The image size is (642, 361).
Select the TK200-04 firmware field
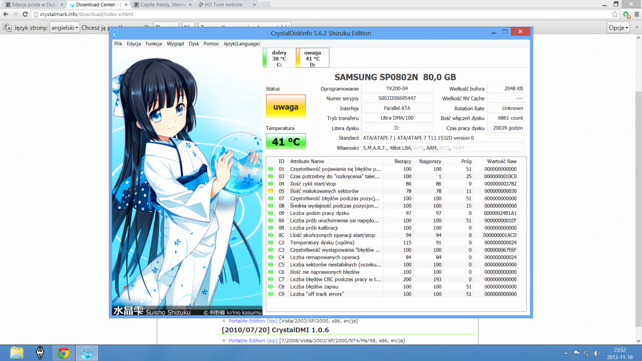click(x=397, y=88)
